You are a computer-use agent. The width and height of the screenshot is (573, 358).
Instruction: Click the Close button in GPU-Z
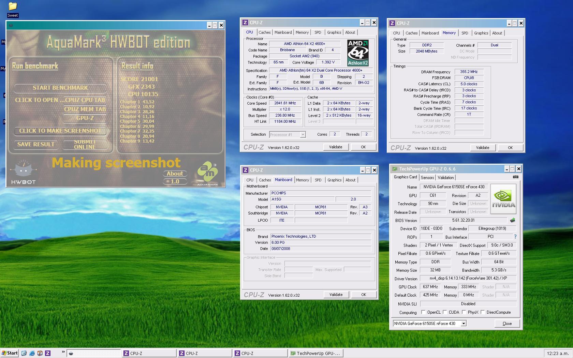[x=507, y=324]
